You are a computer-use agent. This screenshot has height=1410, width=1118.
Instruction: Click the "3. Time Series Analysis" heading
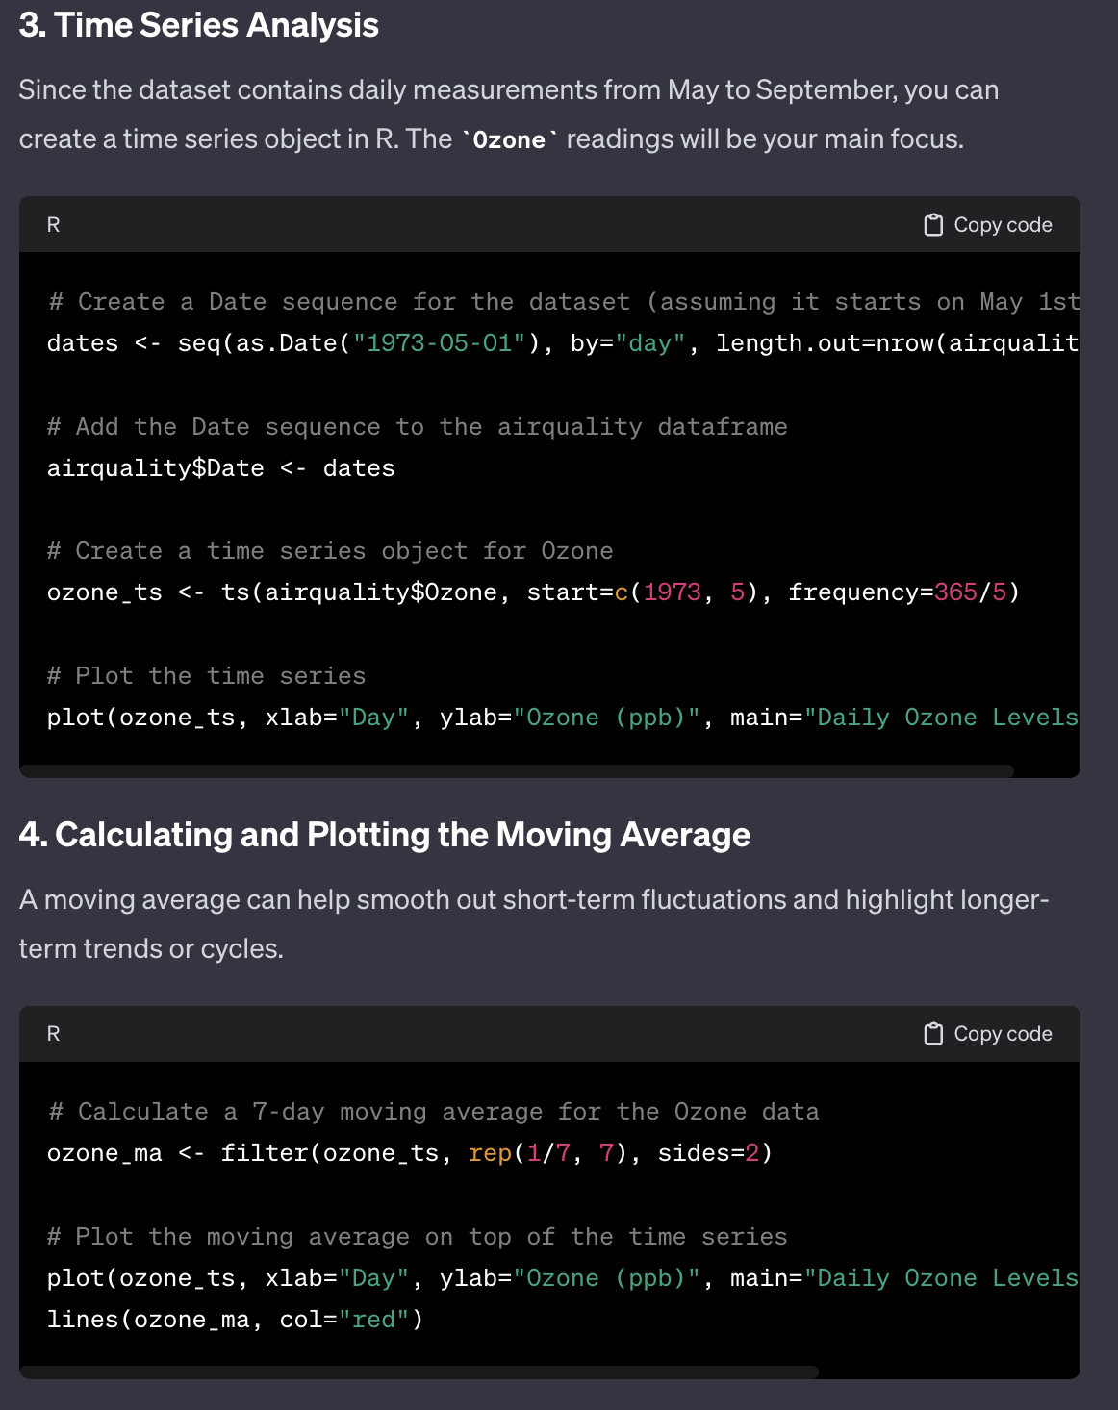tap(199, 25)
